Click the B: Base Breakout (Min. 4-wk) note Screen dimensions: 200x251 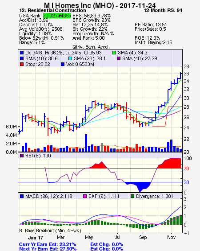click(50, 230)
